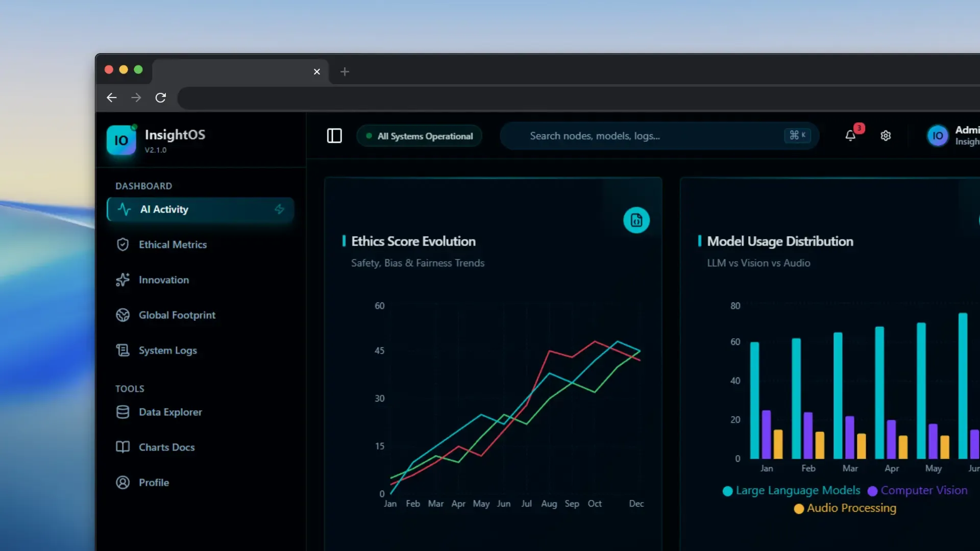Focus the search nodes, models, logs field
980x551 pixels.
point(659,136)
